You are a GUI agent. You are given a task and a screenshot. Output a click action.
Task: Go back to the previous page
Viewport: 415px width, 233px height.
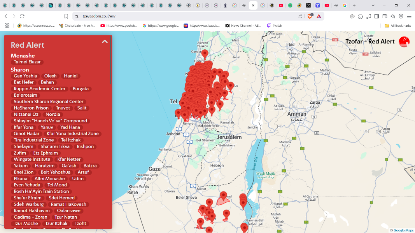6,16
